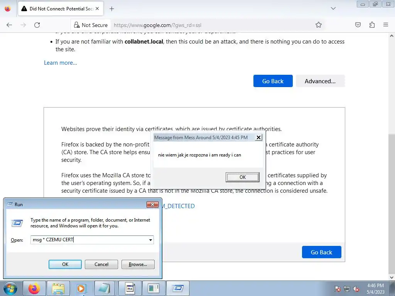The height and width of the screenshot is (296, 395).
Task: Click the Firefox window restore button
Action: [x=375, y=4]
